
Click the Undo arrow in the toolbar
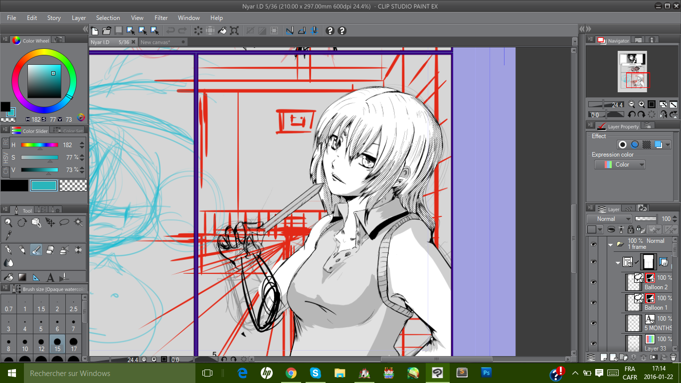click(x=170, y=30)
